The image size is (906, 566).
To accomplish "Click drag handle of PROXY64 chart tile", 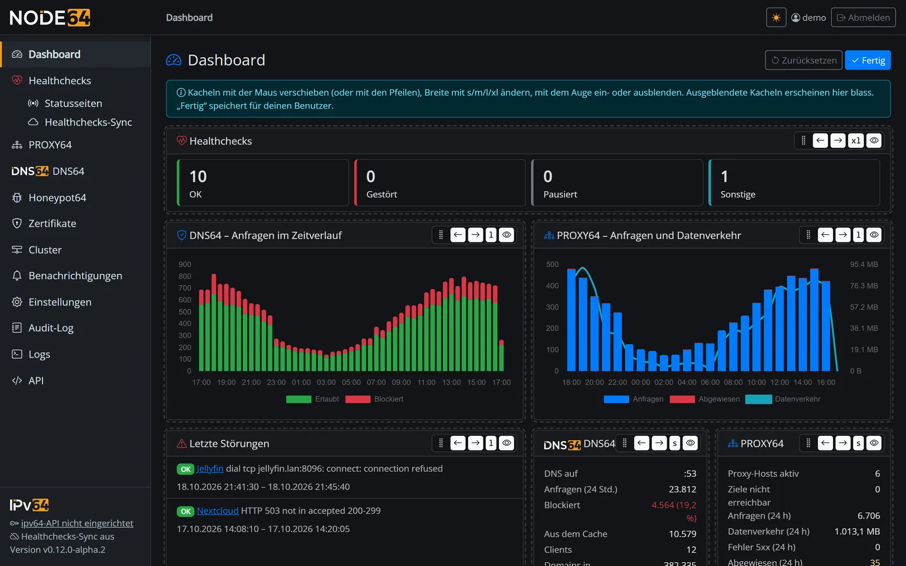I will 808,235.
